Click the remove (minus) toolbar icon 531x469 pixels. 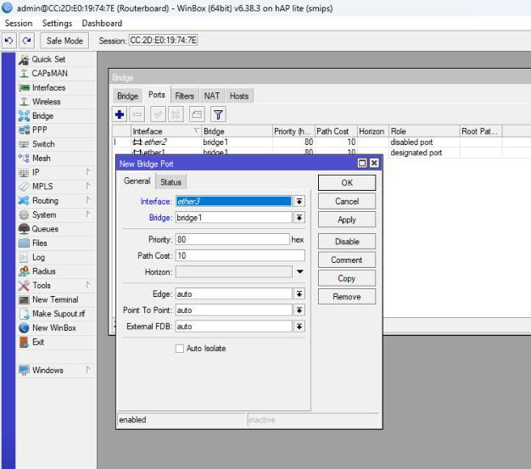coord(137,114)
